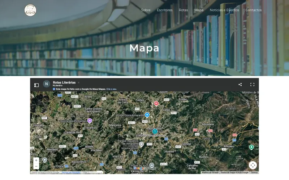Open Noticias e Eventos page
The height and width of the screenshot is (180, 289).
click(224, 10)
